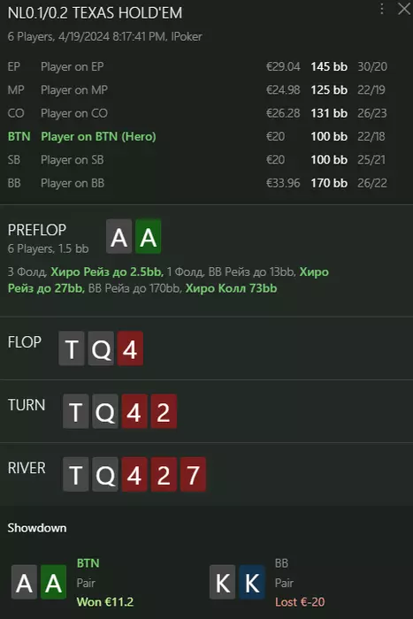Click the NL0.1/0.2 TEXAS HOLD'EM title
Viewport: 413px width, 619px height.
click(x=96, y=13)
